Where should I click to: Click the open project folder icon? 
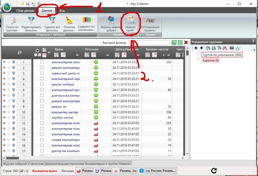click(22, 4)
